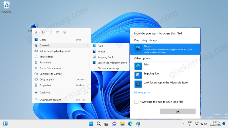The width and height of the screenshot is (228, 128).
Task: Show hidden tray icons chevron
Action: [x=183, y=124]
